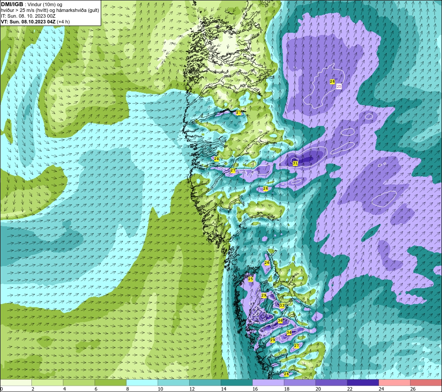The height and width of the screenshot is (392, 442).
Task: Click the teal 12–14 m/s legend swatch
Action: (205, 382)
